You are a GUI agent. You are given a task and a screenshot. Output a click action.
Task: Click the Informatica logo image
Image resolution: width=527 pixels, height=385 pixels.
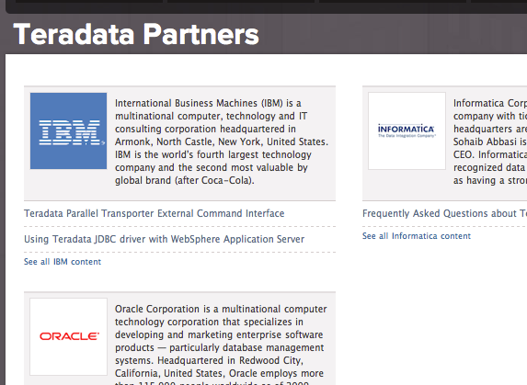407,130
